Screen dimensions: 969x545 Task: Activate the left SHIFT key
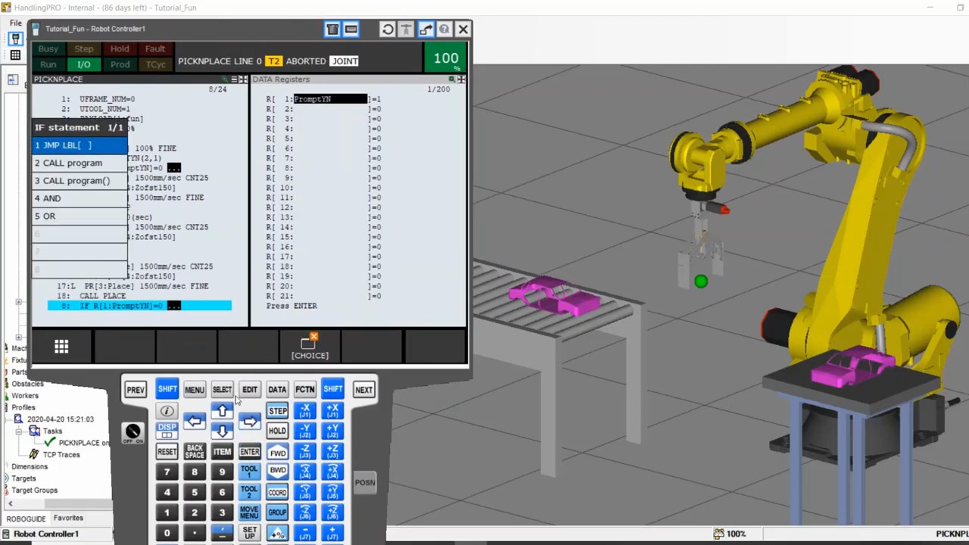click(x=167, y=389)
